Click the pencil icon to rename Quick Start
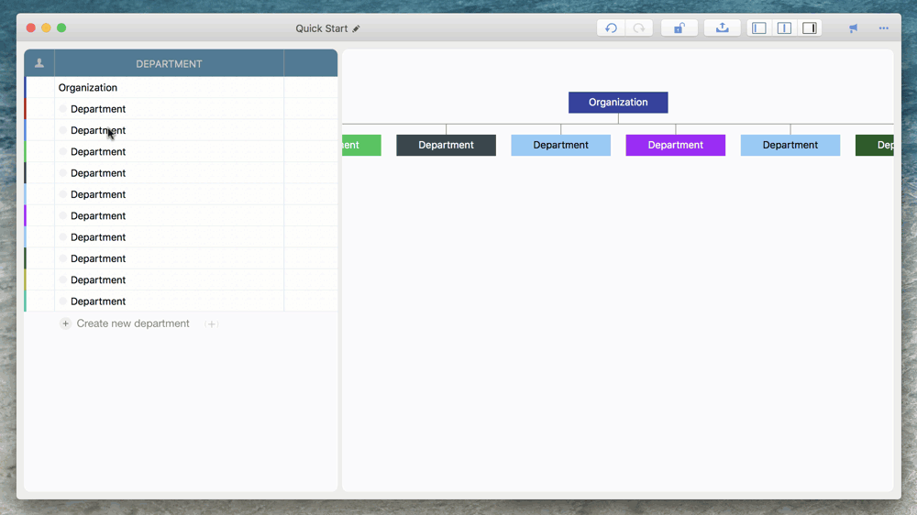This screenshot has width=917, height=515. (357, 29)
